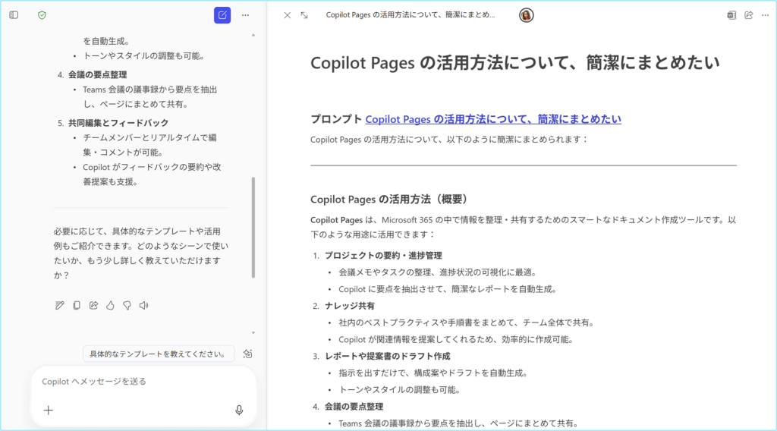777x431 pixels.
Task: Click paragraph Copilot Pages は、Microsoft 365 の中で
Action: coord(524,228)
